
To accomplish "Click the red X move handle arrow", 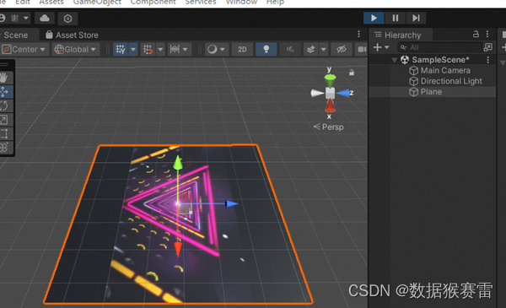I will click(x=178, y=250).
